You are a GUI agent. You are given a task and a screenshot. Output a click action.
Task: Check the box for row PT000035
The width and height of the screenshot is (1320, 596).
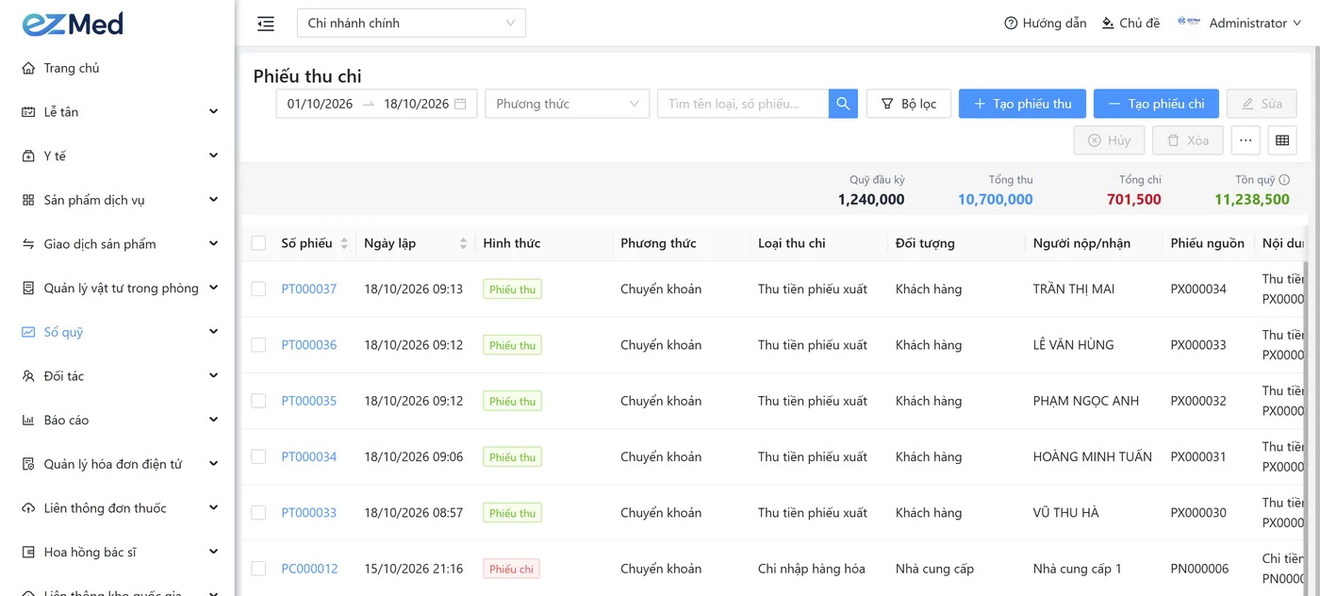tap(258, 401)
